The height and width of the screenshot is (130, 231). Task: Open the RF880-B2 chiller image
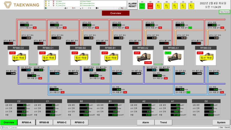[x=81, y=58]
